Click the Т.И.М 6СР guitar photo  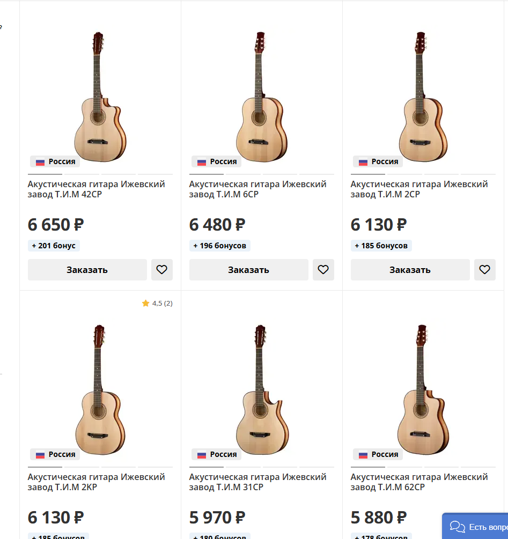[261, 97]
